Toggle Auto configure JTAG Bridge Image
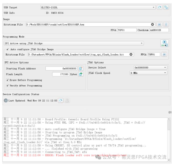Viewport: 172px width, 166px height. click(x=8, y=49)
